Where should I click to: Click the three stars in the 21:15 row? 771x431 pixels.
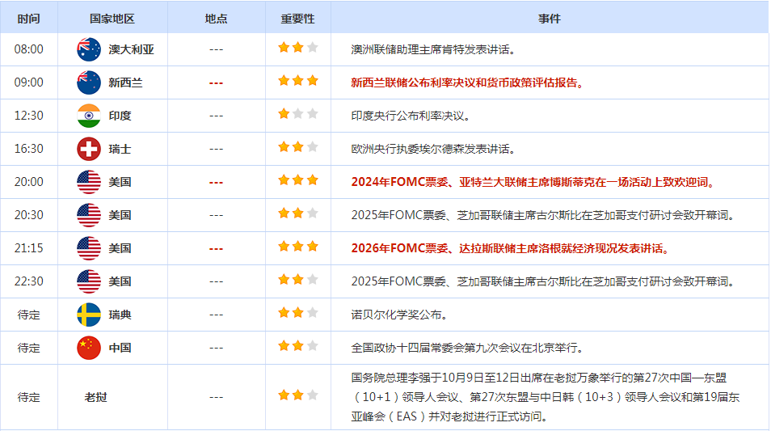[x=298, y=247]
